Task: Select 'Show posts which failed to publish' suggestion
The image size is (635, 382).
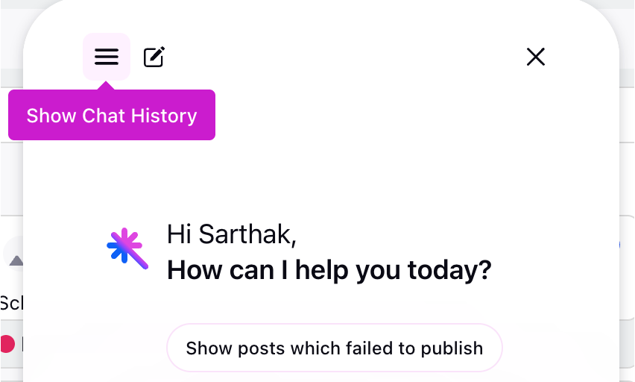Action: click(335, 348)
